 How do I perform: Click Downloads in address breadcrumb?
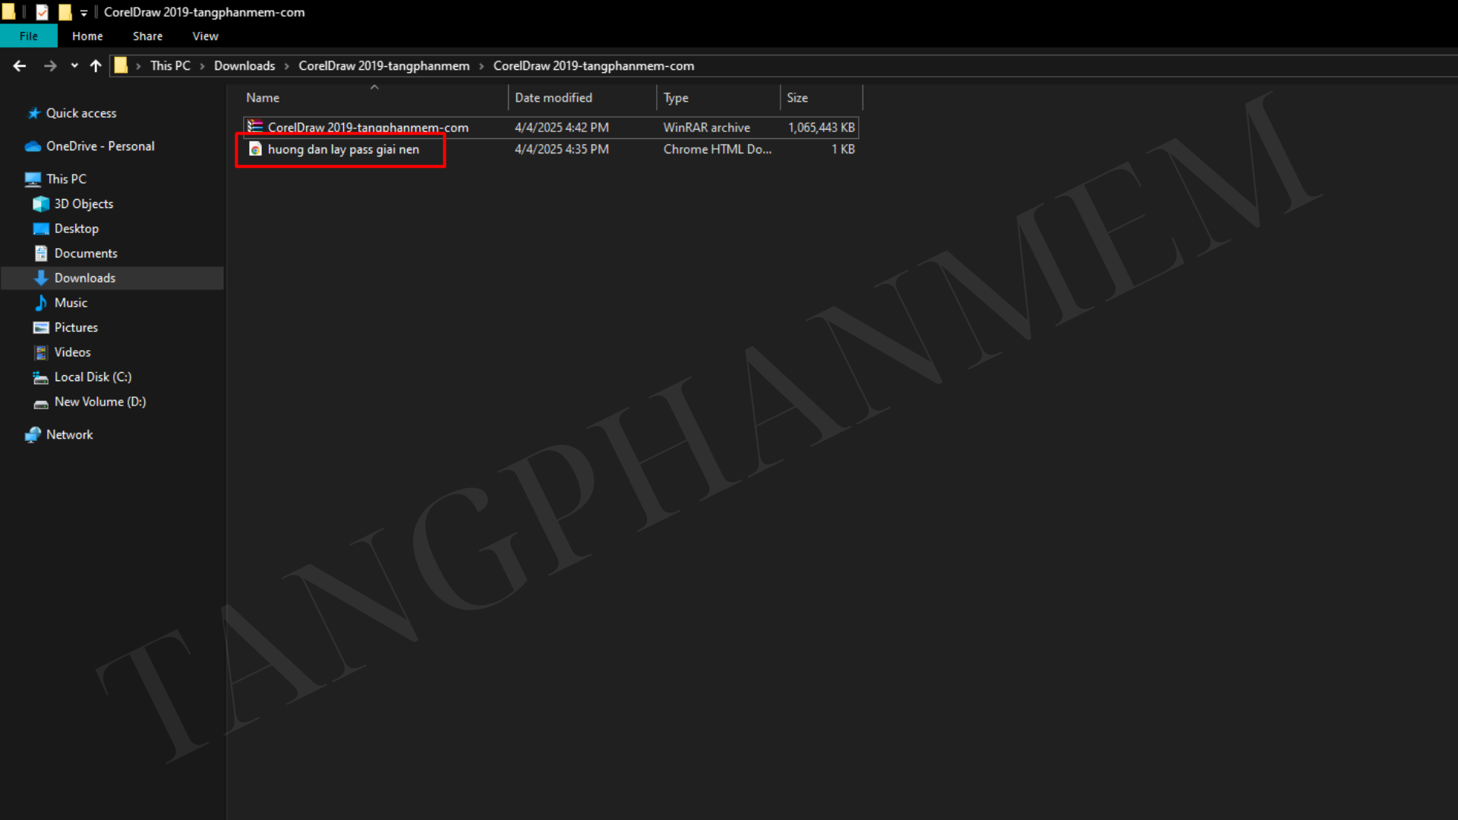point(244,66)
